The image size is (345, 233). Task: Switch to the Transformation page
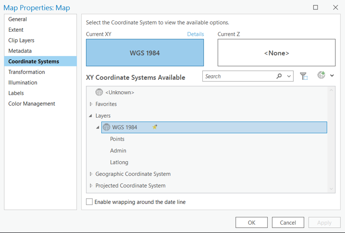(x=26, y=72)
